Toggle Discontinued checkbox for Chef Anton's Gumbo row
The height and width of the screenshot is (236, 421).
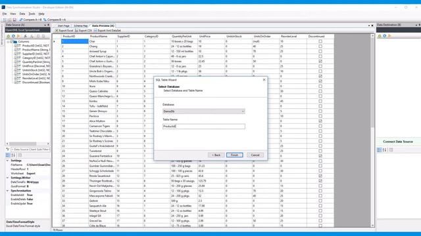point(320,61)
